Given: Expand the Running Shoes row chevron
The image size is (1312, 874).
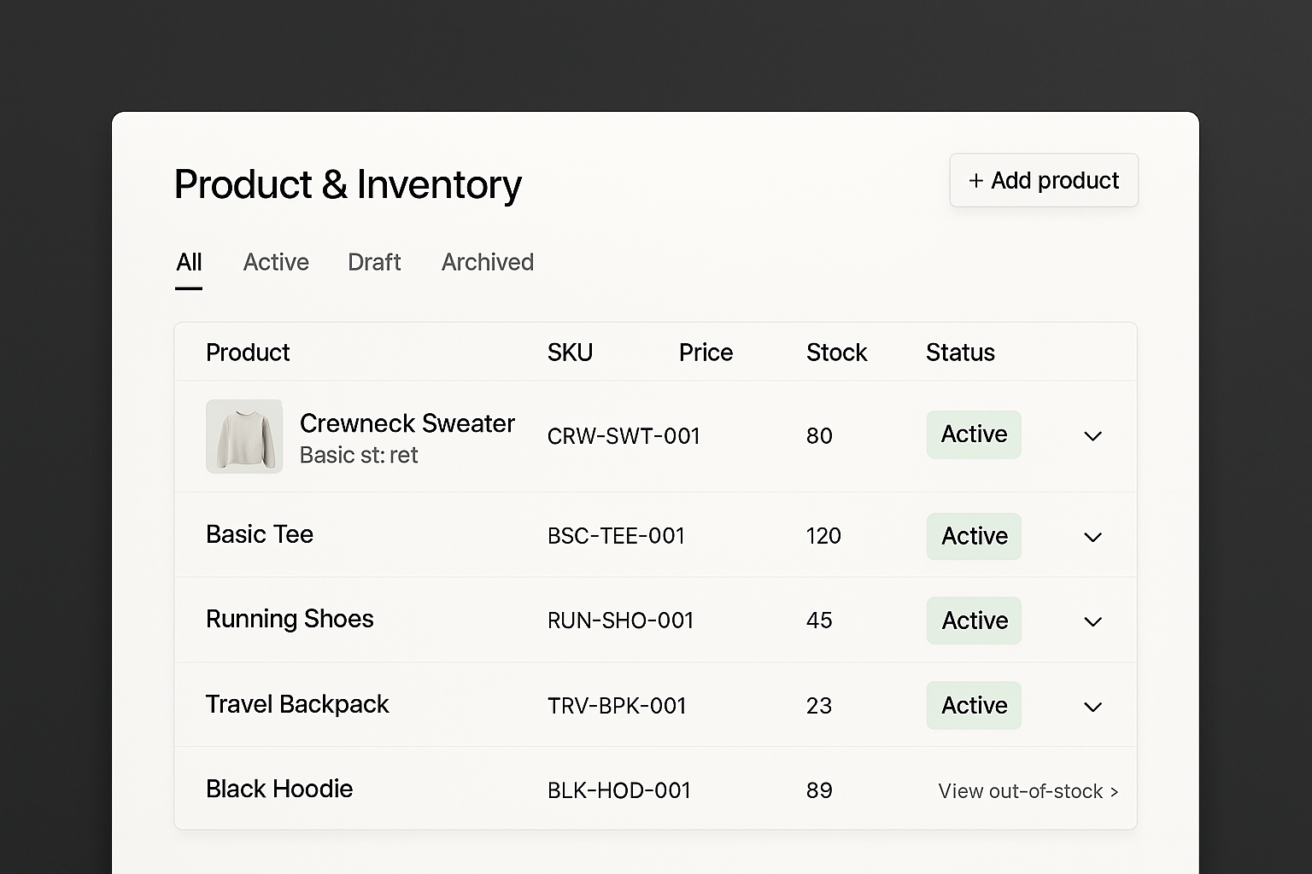Looking at the screenshot, I should coord(1092,621).
